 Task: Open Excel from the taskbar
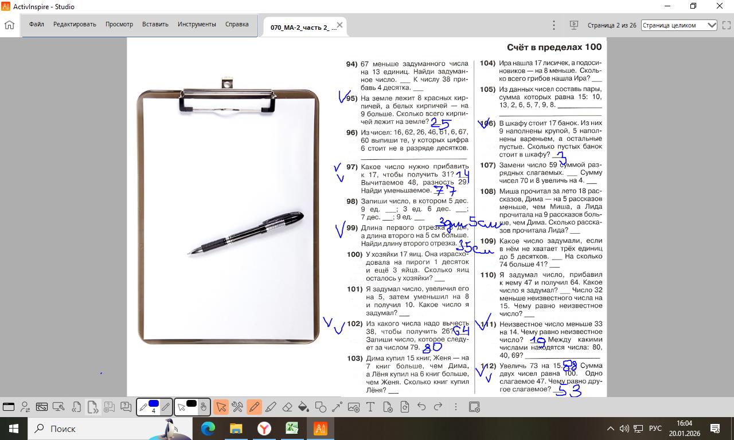[292, 429]
